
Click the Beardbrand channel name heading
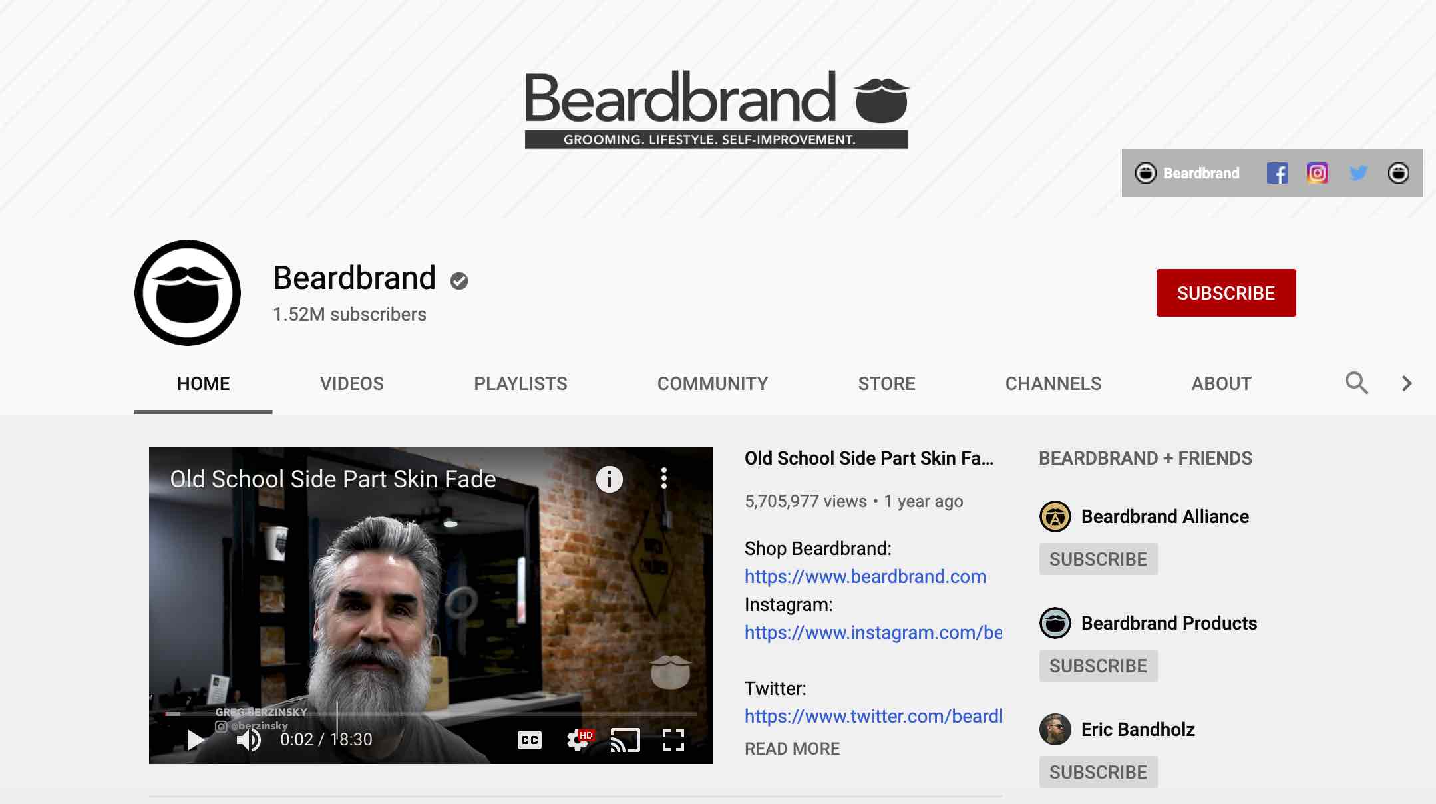point(354,278)
